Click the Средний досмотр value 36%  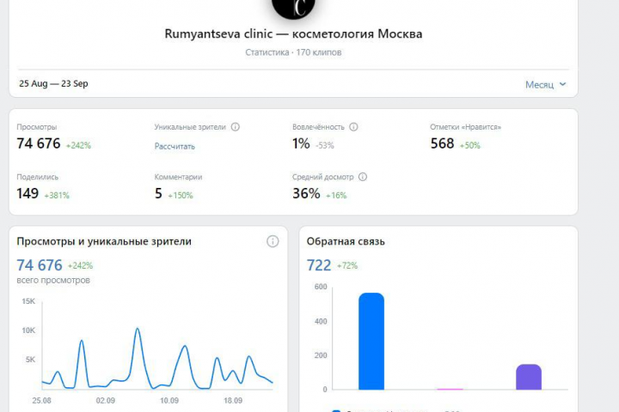click(306, 194)
